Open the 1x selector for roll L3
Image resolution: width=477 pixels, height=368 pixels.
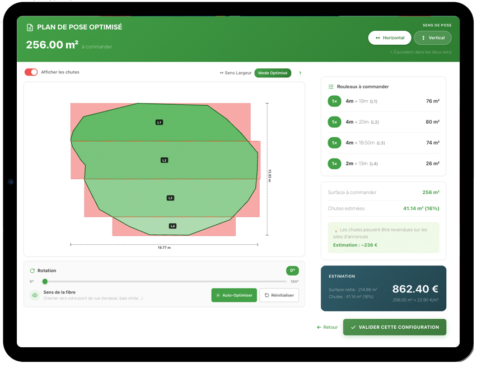pyautogui.click(x=334, y=143)
